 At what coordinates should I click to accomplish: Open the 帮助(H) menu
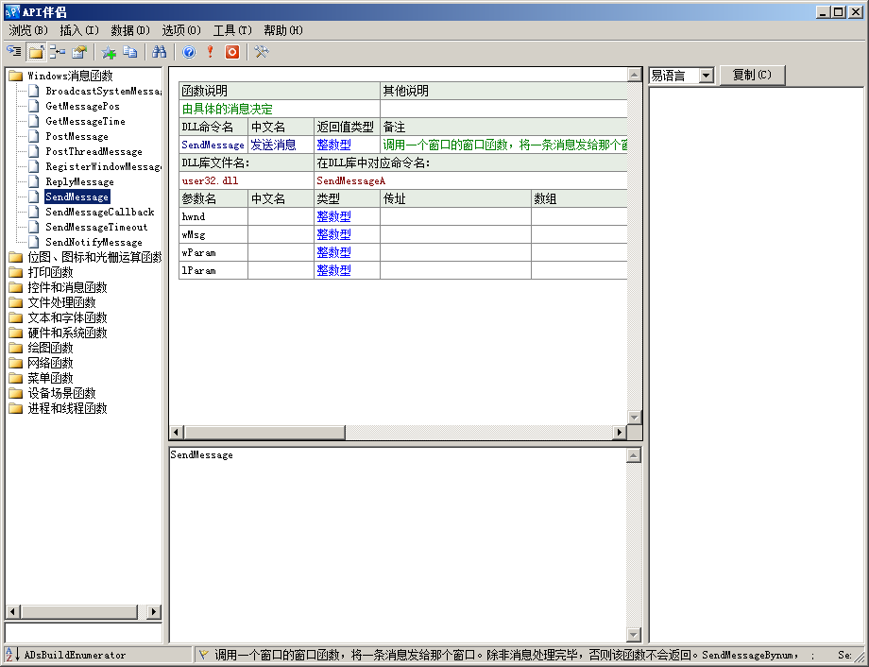(x=283, y=30)
